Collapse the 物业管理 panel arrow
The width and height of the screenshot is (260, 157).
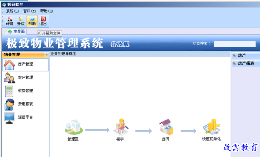(x=47, y=55)
